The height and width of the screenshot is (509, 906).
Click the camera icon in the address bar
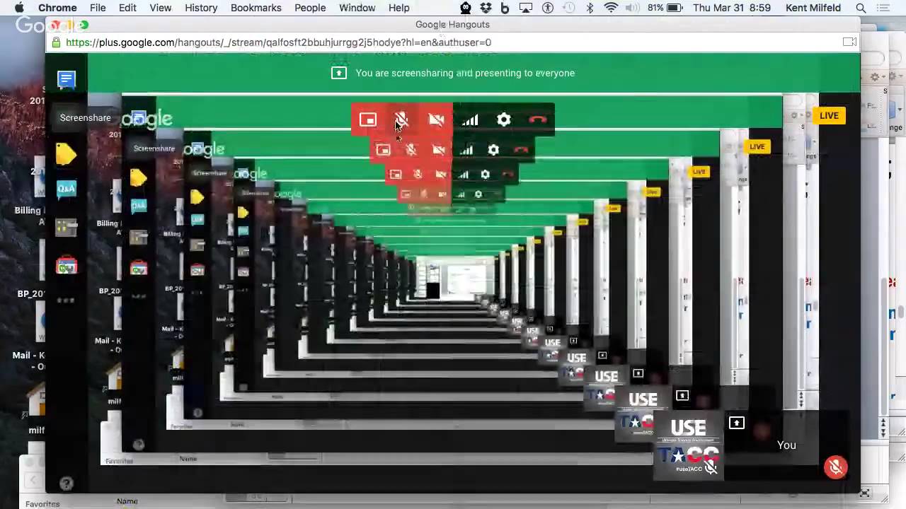pyautogui.click(x=849, y=42)
